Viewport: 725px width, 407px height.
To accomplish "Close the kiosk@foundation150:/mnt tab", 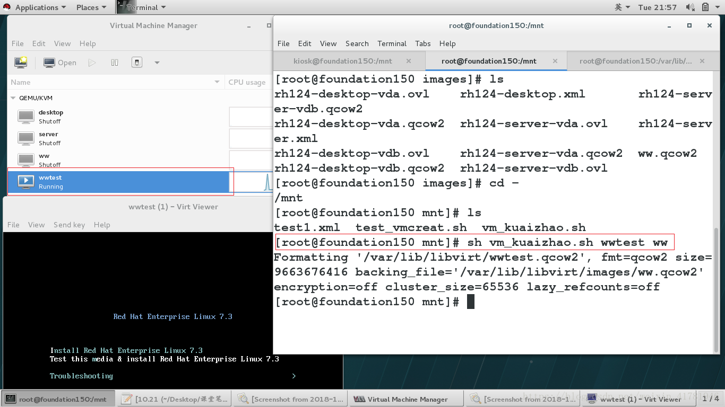I will 408,61.
